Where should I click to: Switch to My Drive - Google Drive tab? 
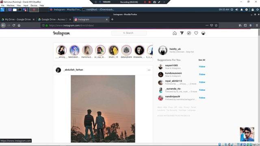tap(18, 19)
